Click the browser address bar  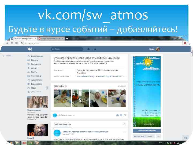point(101,43)
